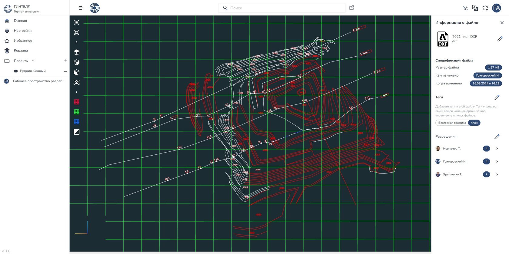Click the план tag

[x=474, y=123]
